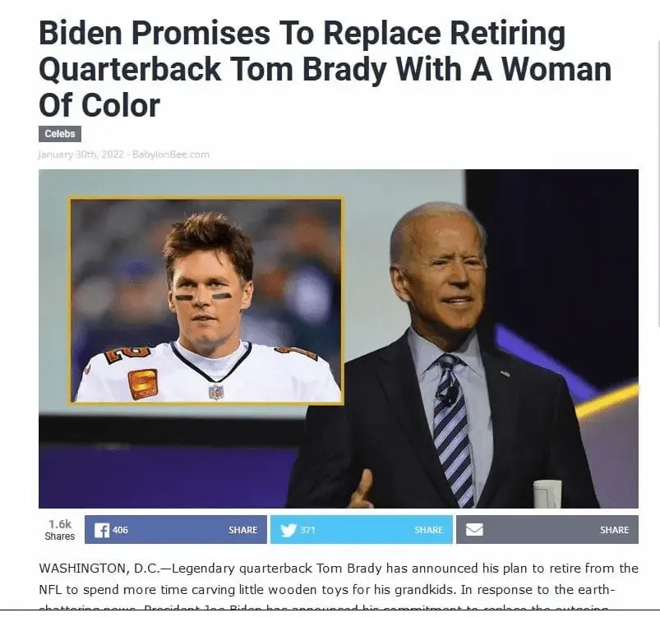660x617 pixels.
Task: Click the January 30th, 2022 date
Action: [81, 154]
